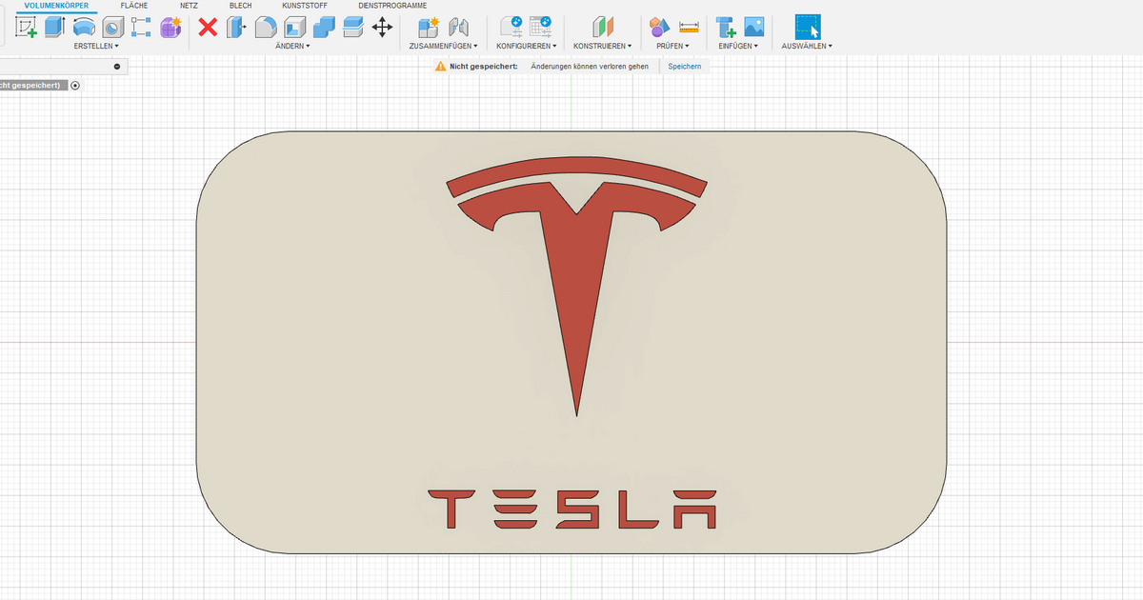
Task: Switch to the Blech tab
Action: [239, 5]
